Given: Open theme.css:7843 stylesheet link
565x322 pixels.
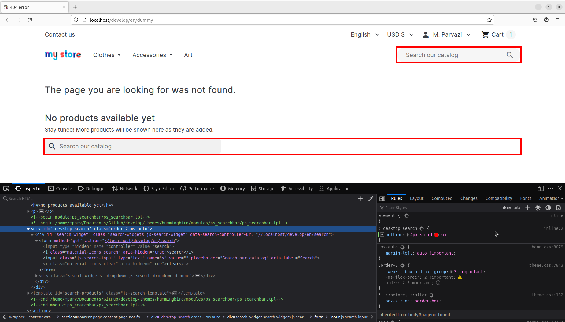Looking at the screenshot, I should (x=546, y=265).
